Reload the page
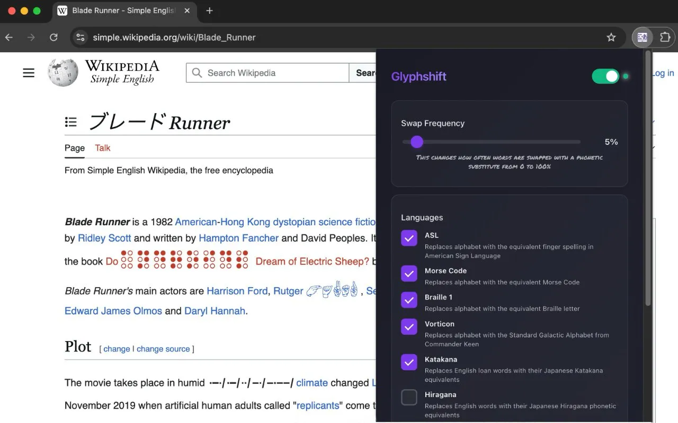The width and height of the screenshot is (678, 423). [53, 37]
